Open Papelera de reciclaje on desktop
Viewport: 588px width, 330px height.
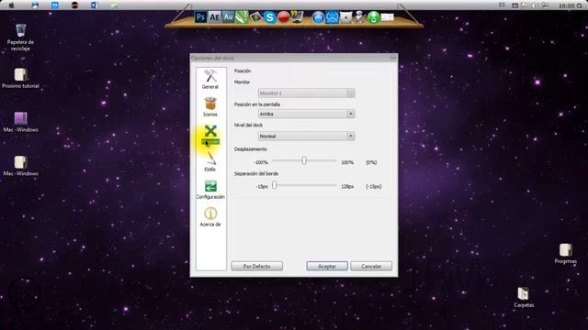(20, 38)
